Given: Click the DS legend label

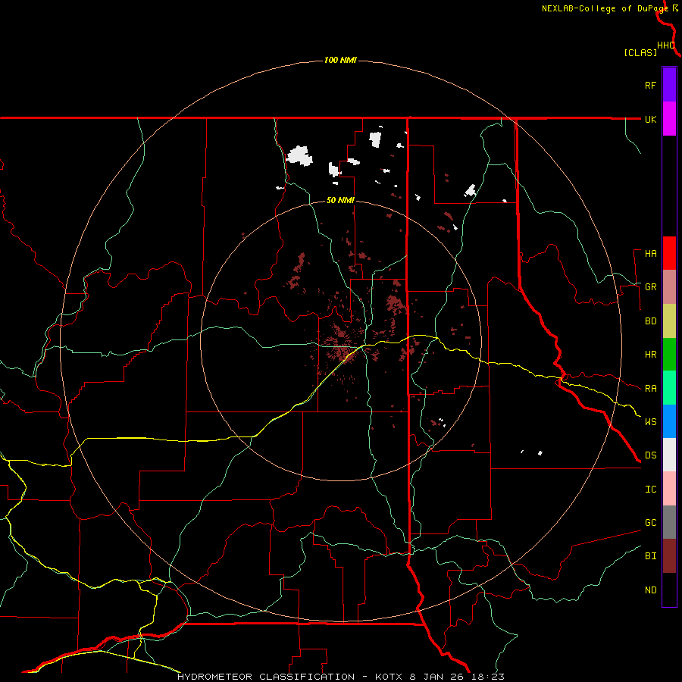Looking at the screenshot, I should point(650,455).
